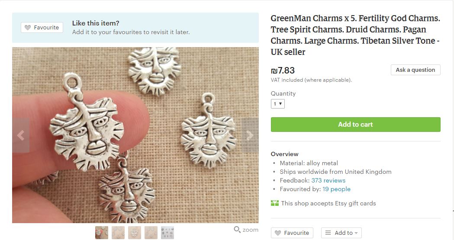The image size is (454, 240).
Task: Select the third product thumbnail
Action: coord(135,233)
